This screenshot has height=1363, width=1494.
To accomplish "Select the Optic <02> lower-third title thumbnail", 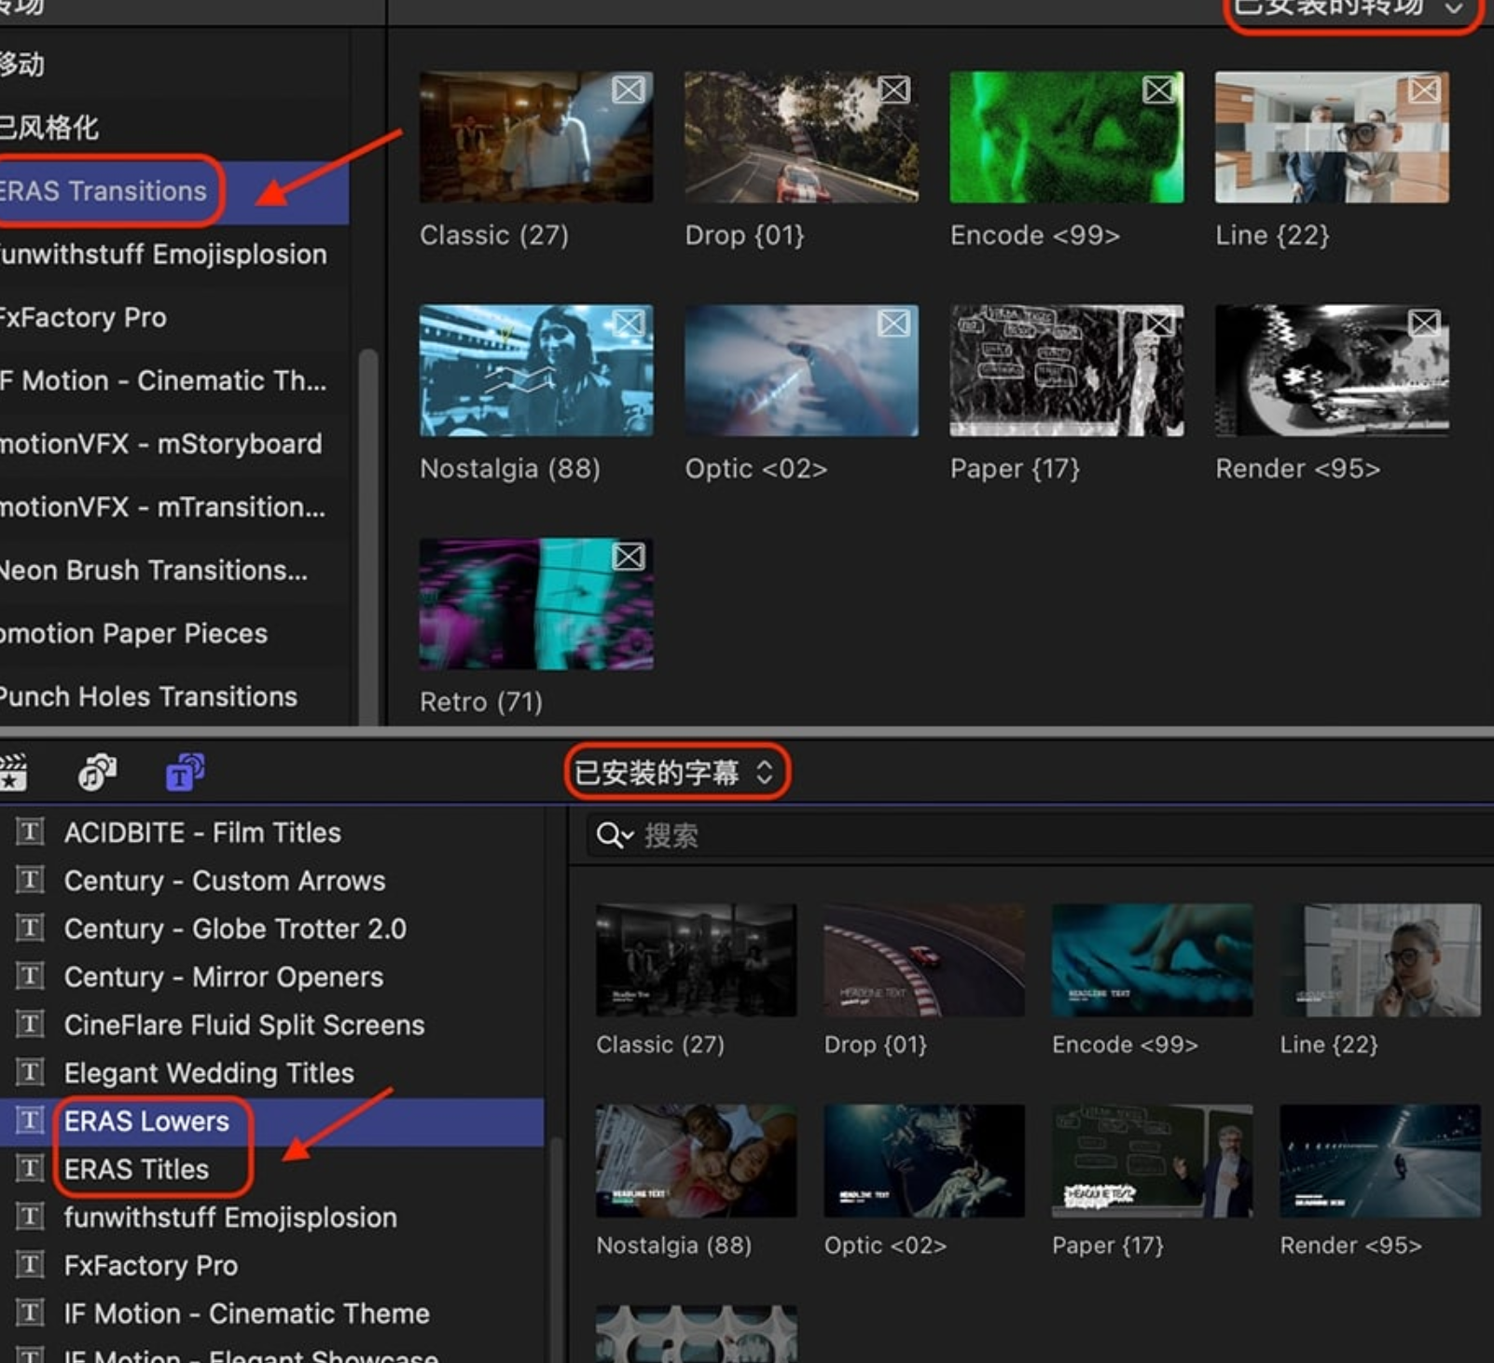I will (924, 1161).
